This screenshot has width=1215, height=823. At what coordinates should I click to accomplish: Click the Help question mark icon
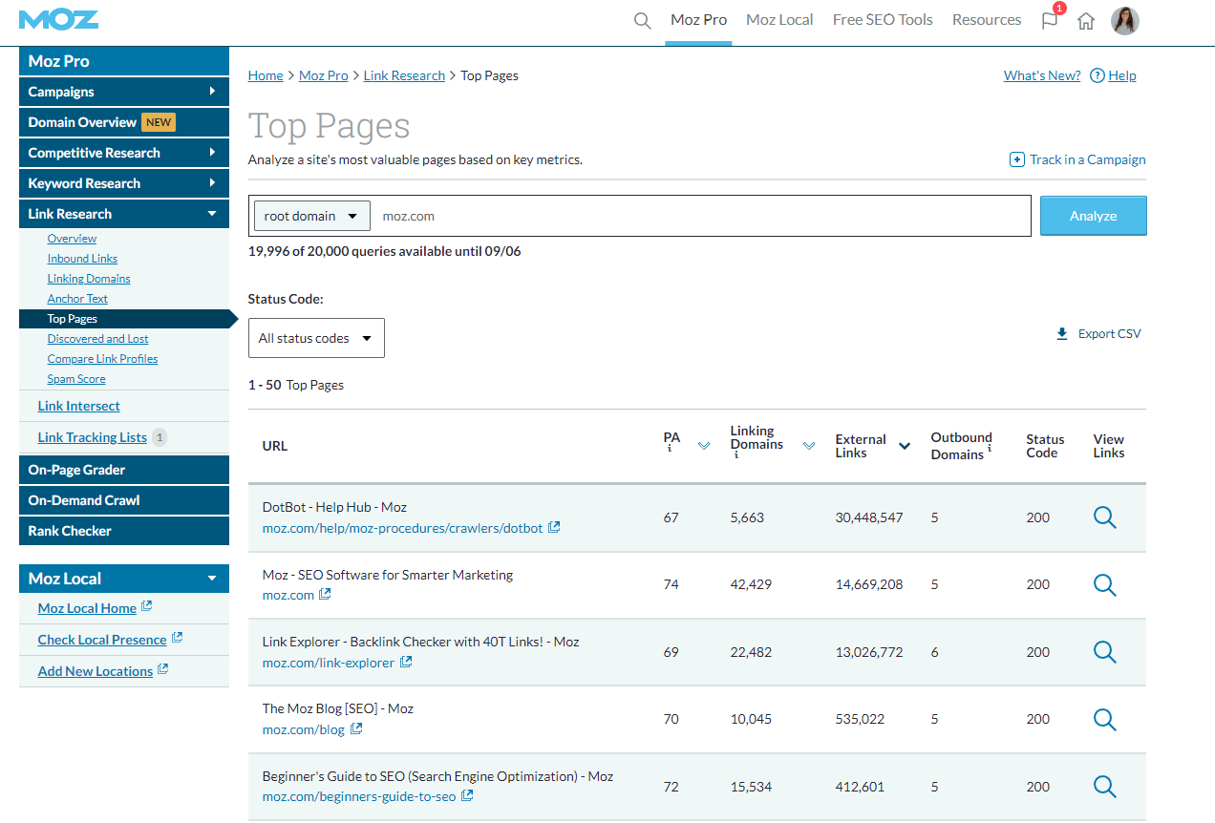[x=1097, y=74]
